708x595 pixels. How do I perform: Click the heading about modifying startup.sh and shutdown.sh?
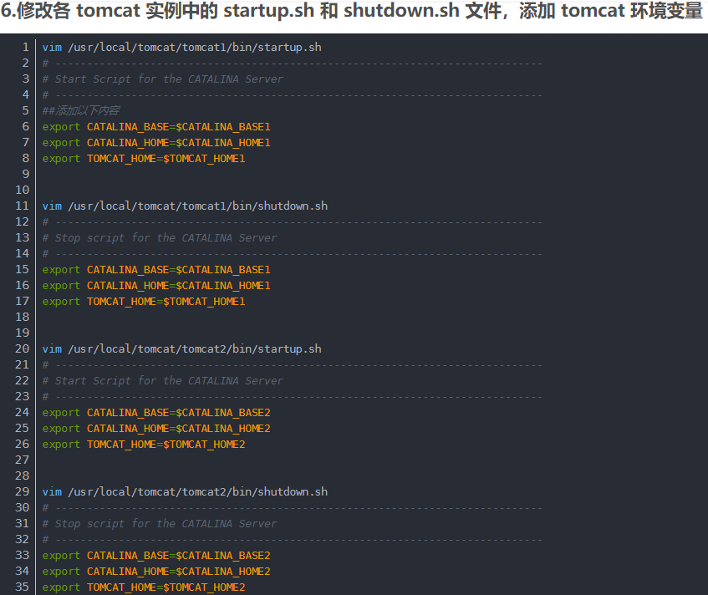coord(352,11)
